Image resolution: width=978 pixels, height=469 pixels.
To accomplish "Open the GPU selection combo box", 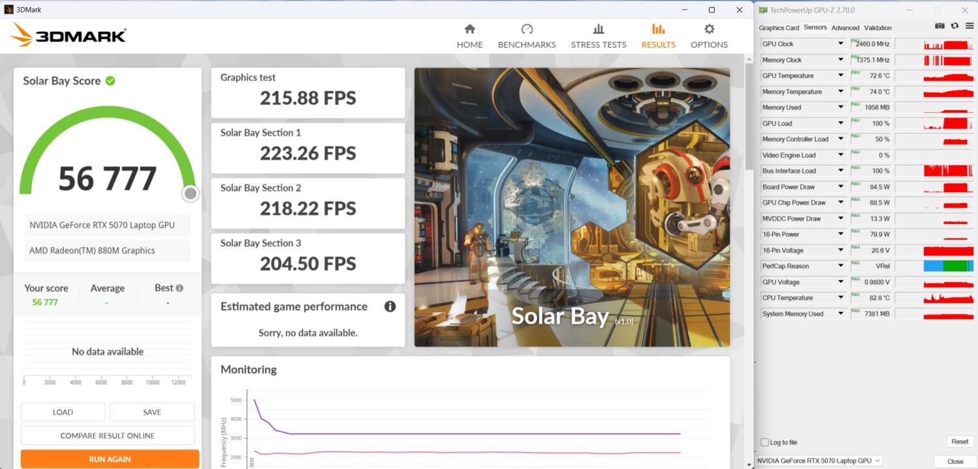I will click(820, 461).
